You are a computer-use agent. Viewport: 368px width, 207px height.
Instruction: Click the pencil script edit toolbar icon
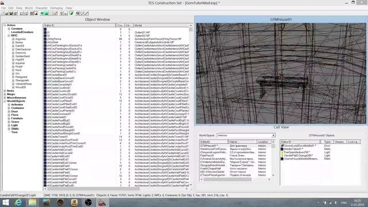[x=87, y=13]
